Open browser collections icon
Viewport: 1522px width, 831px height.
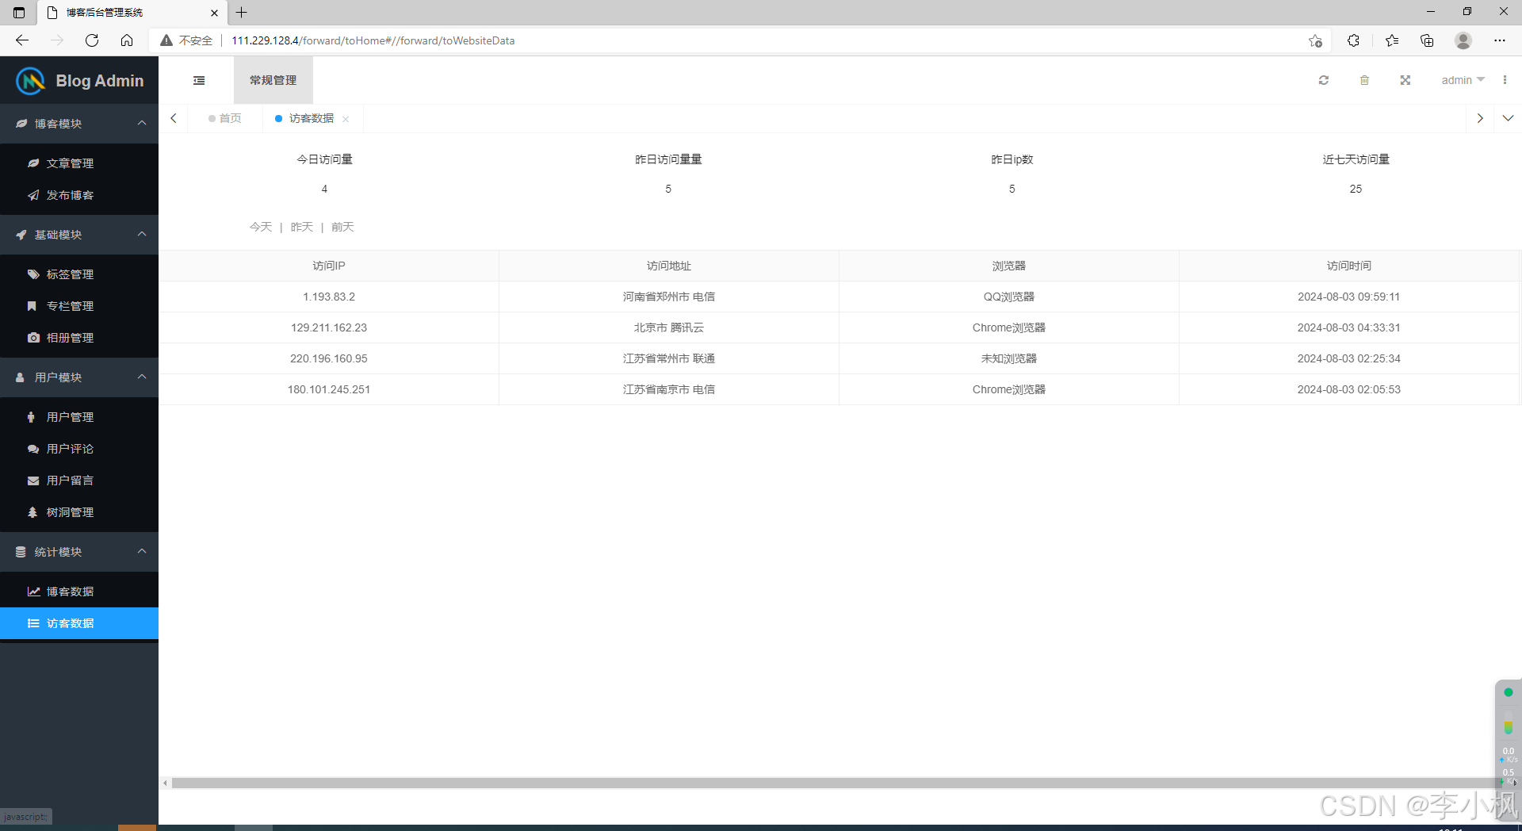(x=1427, y=40)
